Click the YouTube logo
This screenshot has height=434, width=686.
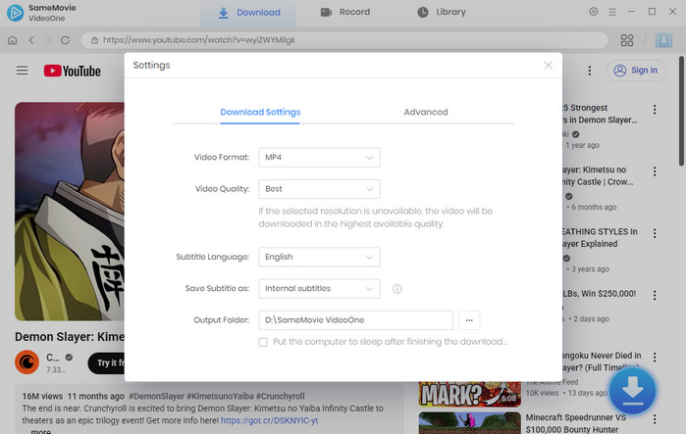[x=73, y=71]
